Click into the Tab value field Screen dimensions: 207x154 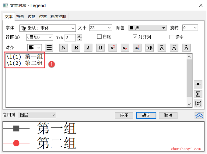click(70, 38)
